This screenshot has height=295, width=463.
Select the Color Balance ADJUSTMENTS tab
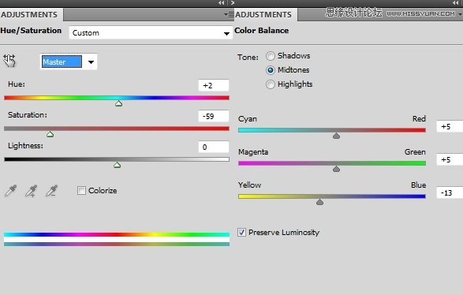pos(263,14)
